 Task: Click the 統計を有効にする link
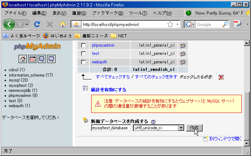[x=108, y=90]
